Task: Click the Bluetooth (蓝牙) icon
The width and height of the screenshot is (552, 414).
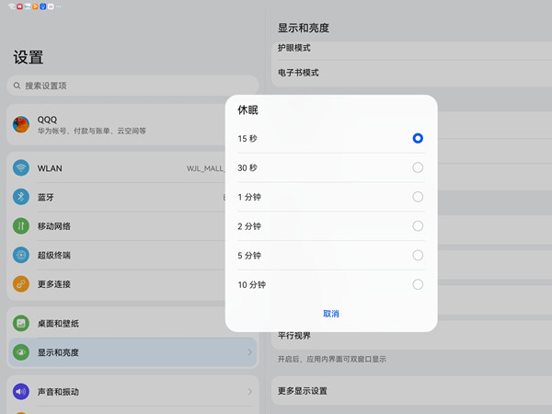Action: 21,197
